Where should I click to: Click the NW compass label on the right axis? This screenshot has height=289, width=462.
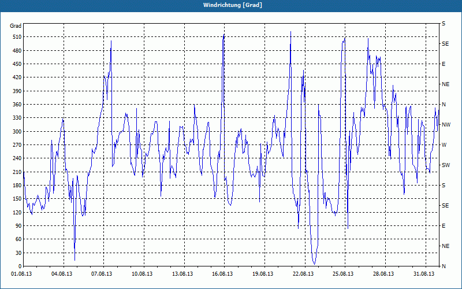[x=446, y=125]
